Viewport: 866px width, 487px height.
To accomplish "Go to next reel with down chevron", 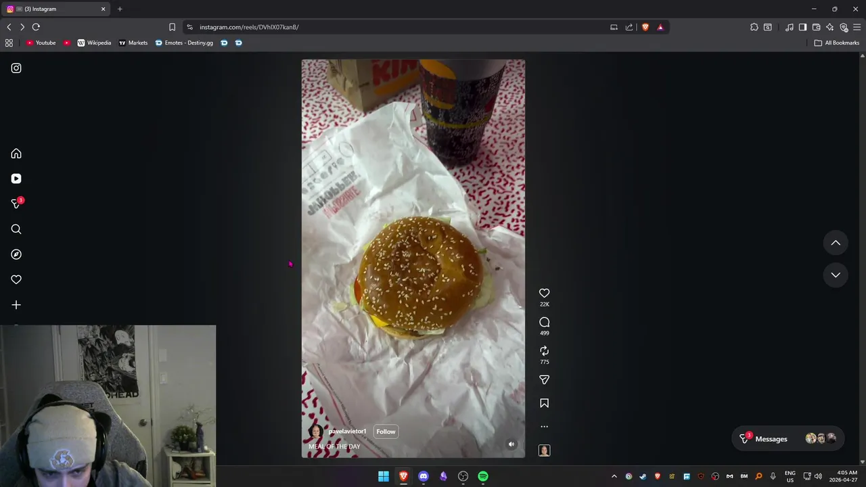I will 836,275.
